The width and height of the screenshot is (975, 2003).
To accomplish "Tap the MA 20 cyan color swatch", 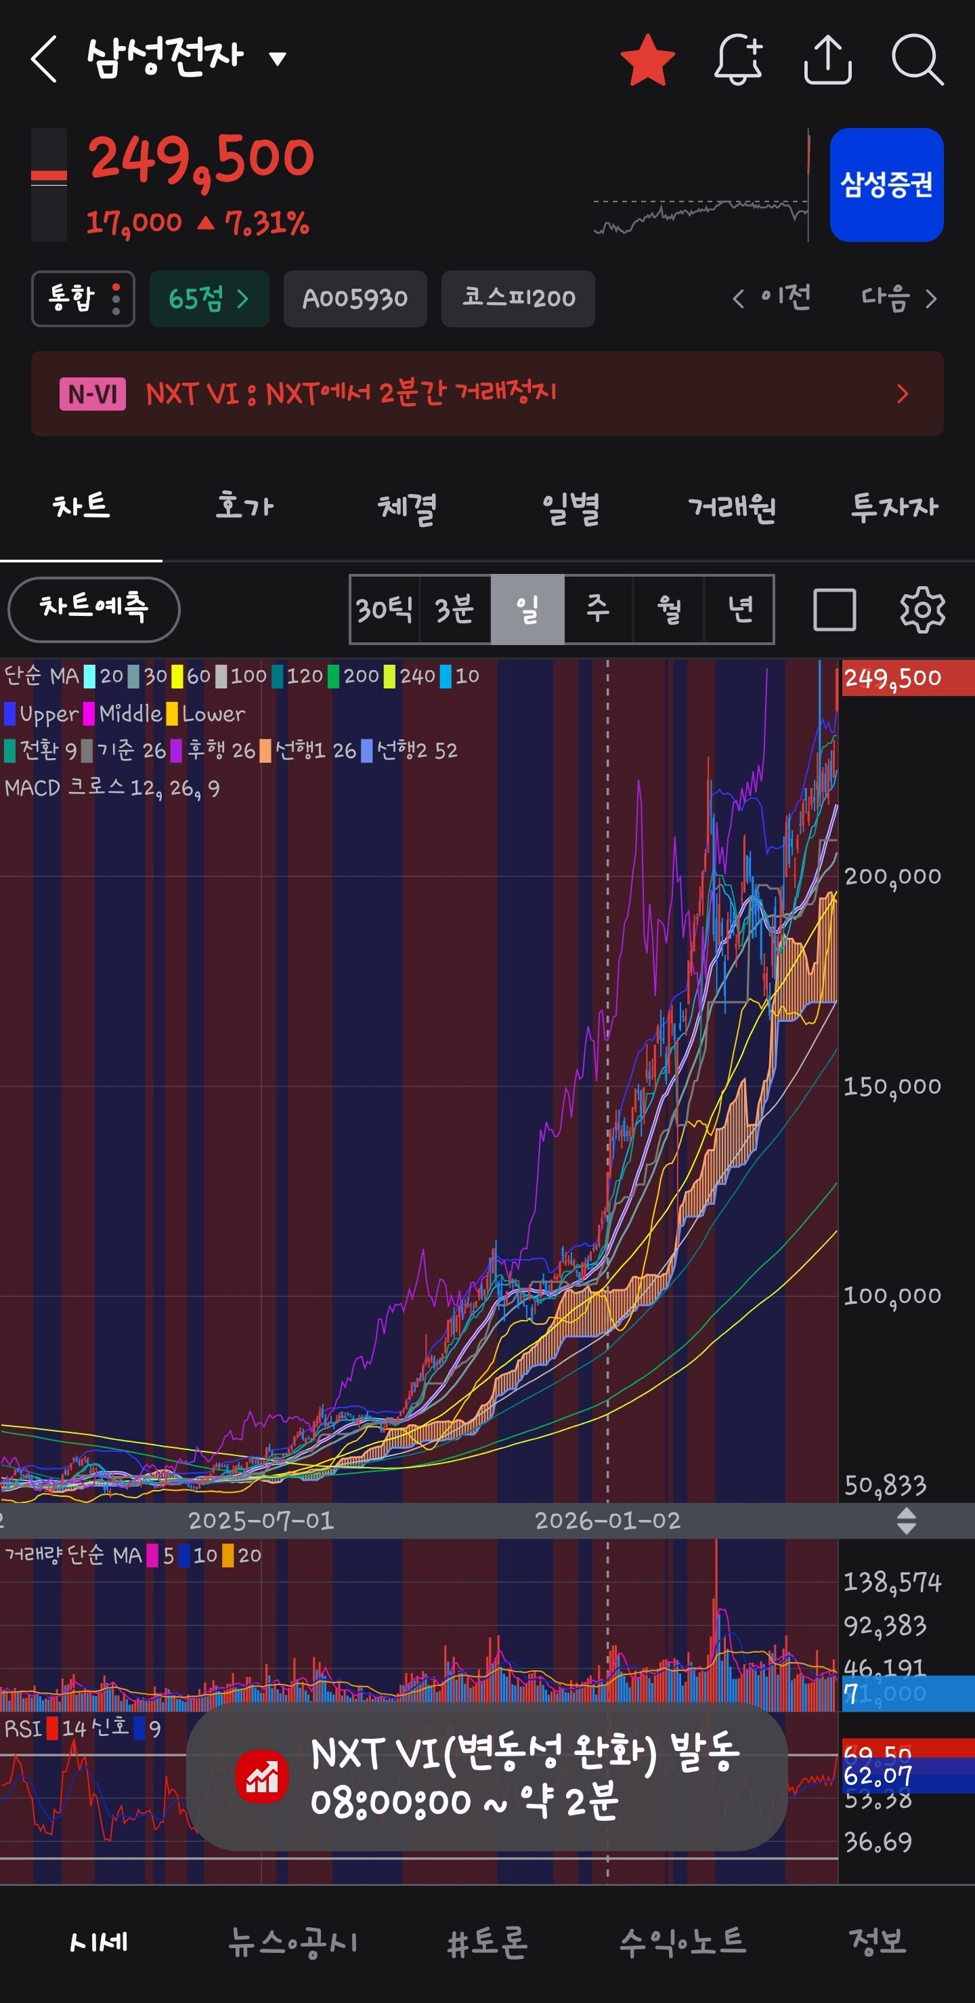I will [x=90, y=676].
